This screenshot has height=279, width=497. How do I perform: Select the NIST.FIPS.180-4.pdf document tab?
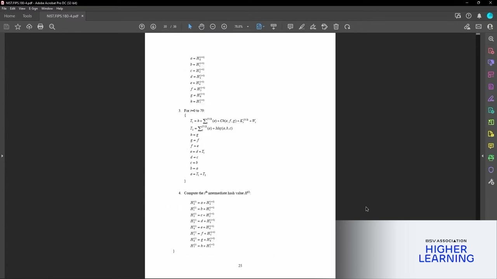point(63,16)
